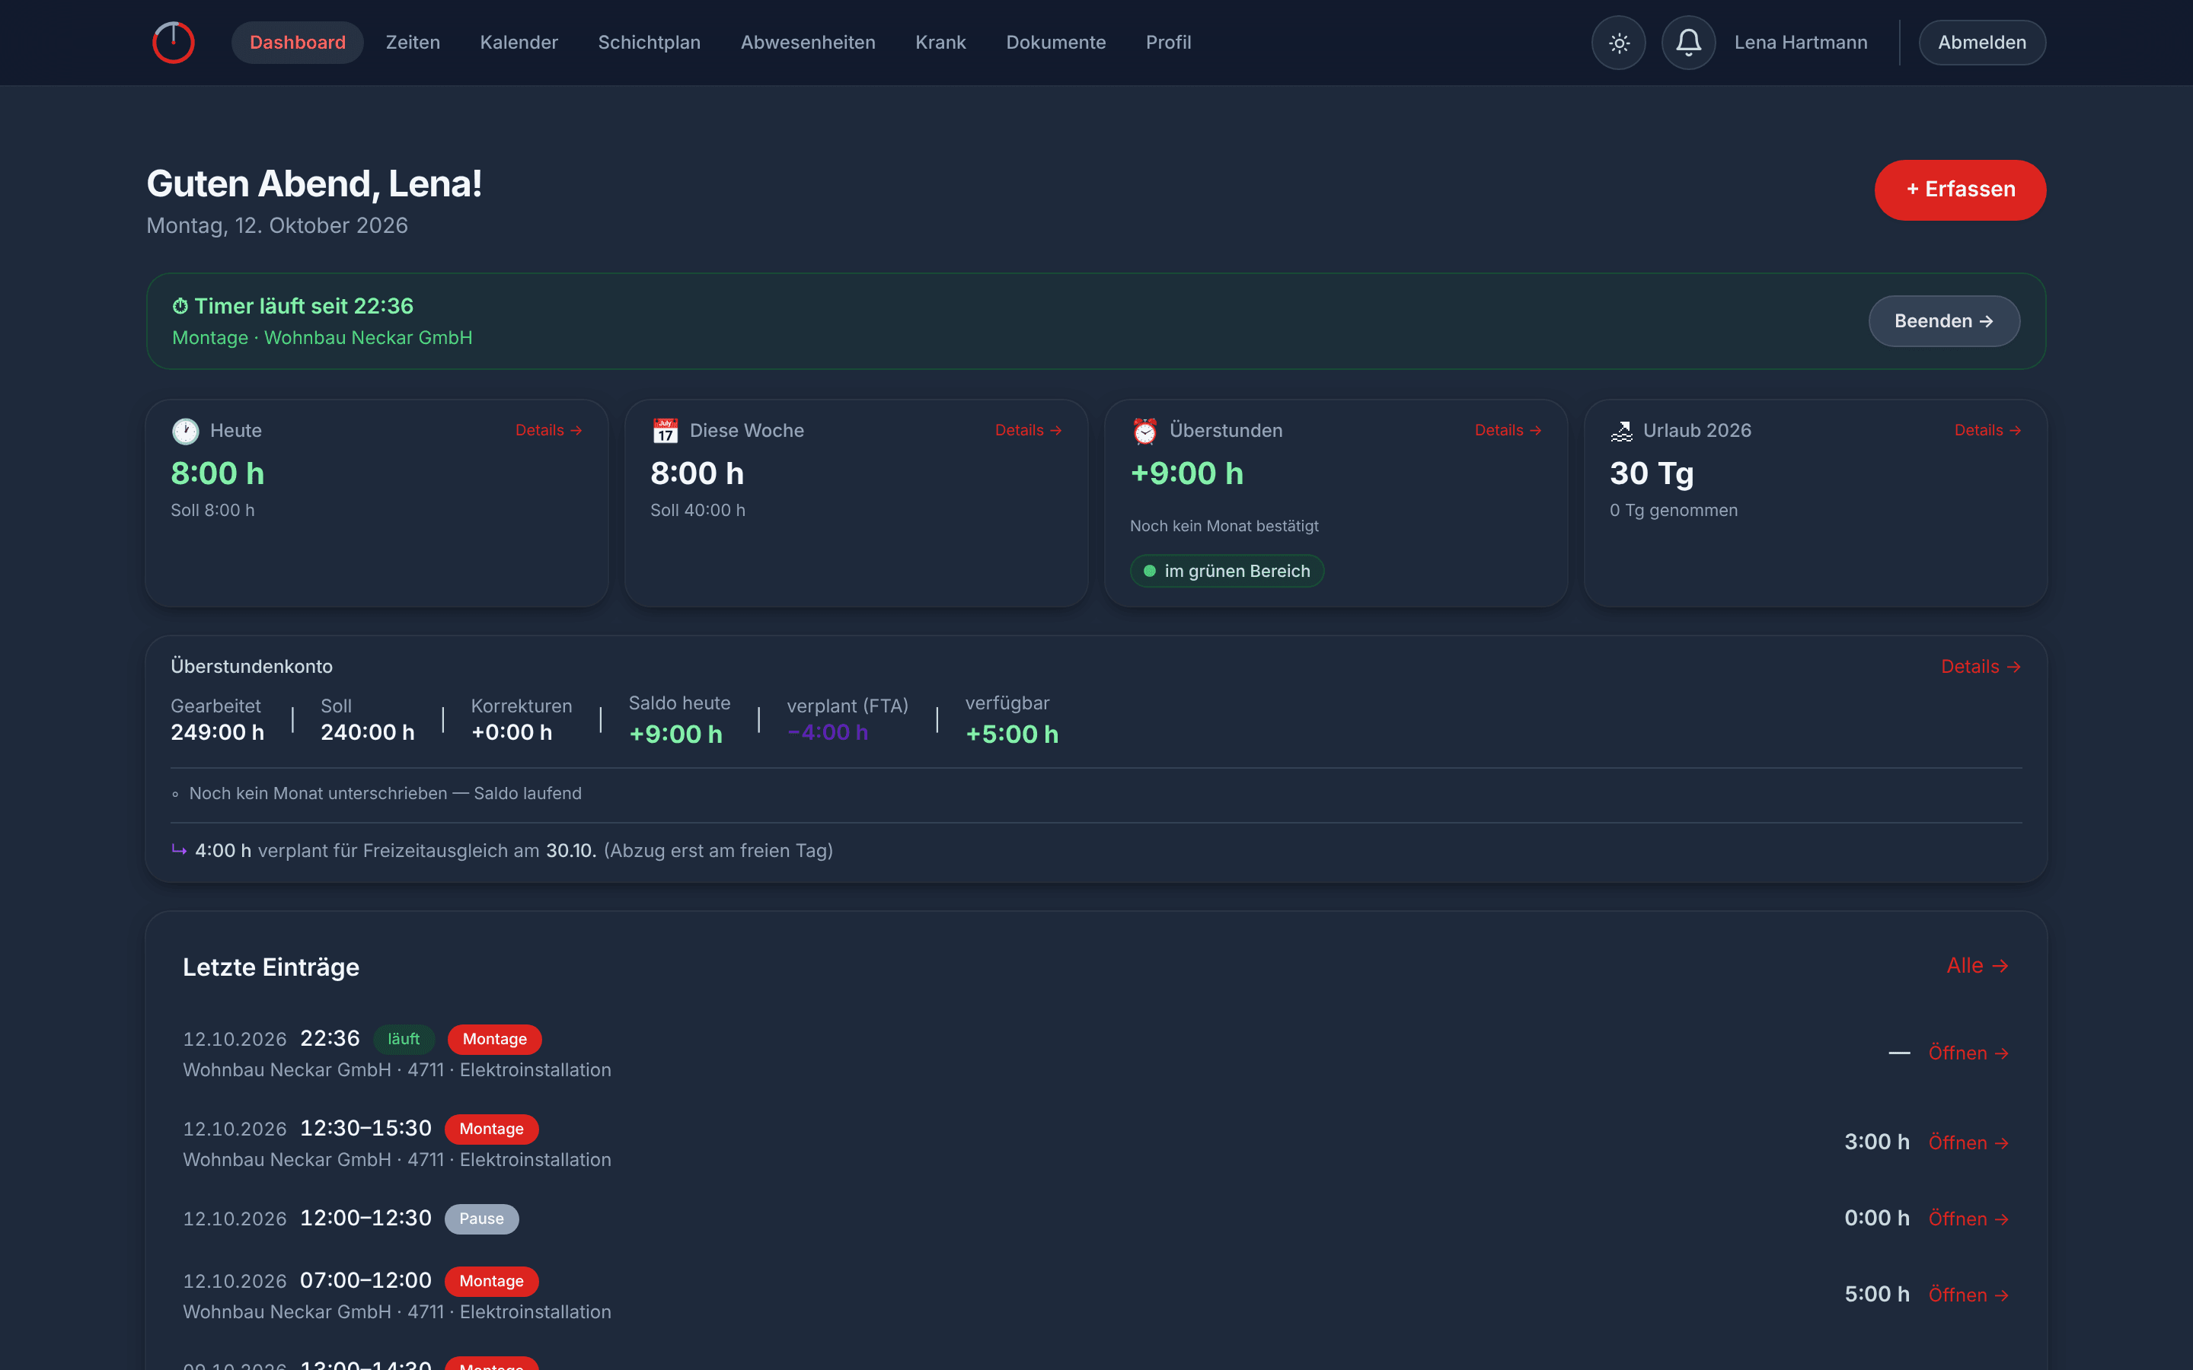
Task: Click '30 Tg' vacation value
Action: click(1651, 473)
